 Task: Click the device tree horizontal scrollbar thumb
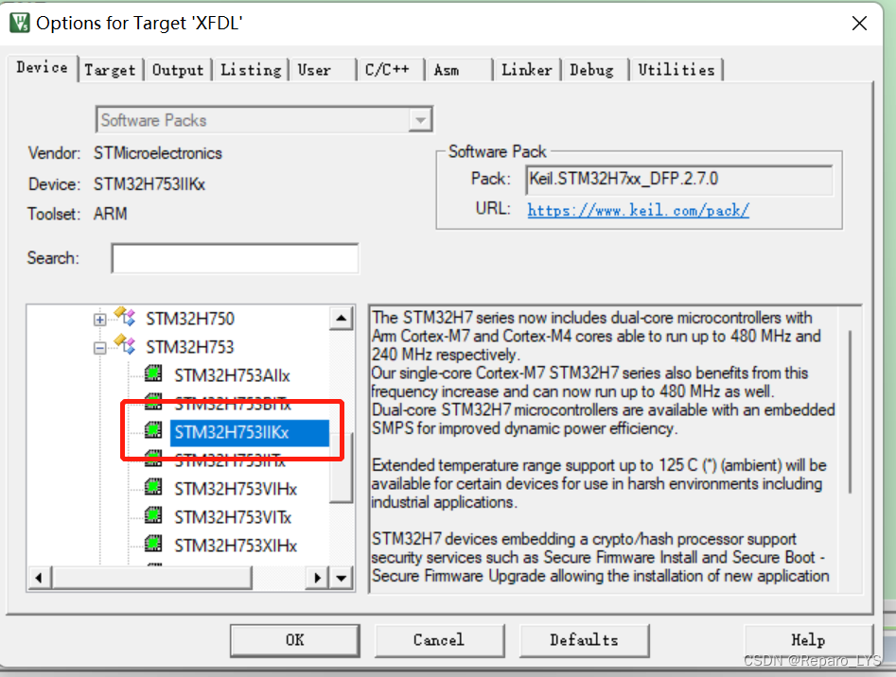152,579
